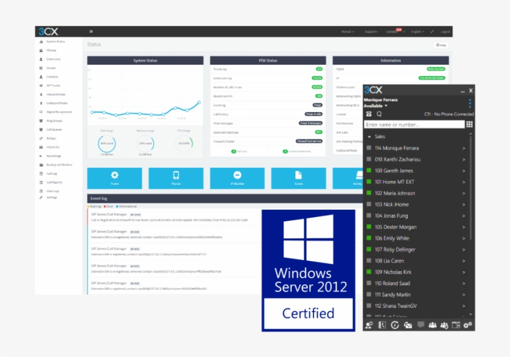Click the Call Log icon in sidebar

click(41, 174)
